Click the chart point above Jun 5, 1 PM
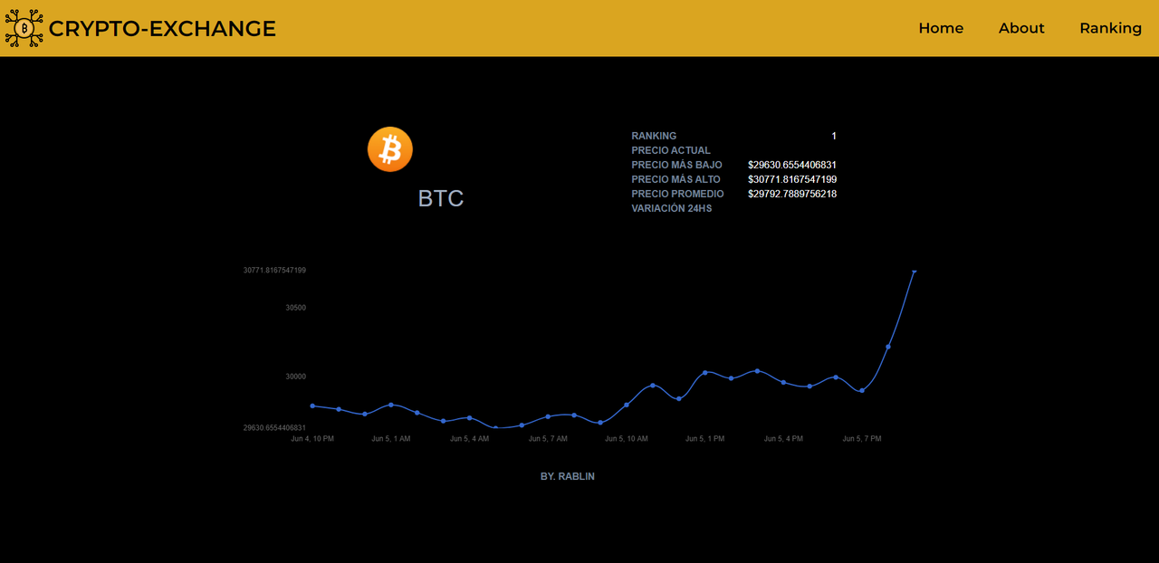The width and height of the screenshot is (1159, 563). pyautogui.click(x=705, y=373)
